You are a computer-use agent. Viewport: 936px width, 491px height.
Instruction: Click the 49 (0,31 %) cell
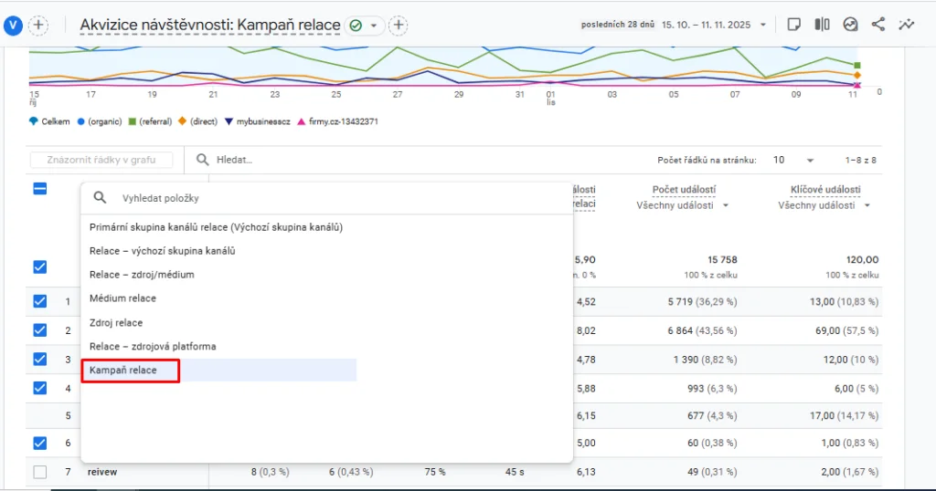click(711, 472)
